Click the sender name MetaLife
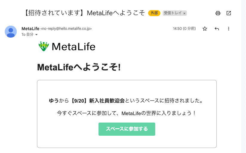Viewport: 246px width, 153px height. (30, 29)
